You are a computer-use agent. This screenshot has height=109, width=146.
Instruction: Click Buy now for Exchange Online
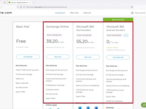(58, 57)
